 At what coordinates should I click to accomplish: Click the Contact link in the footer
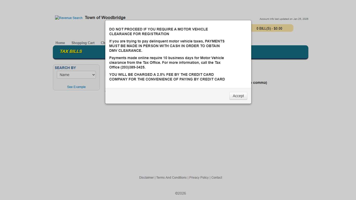(217, 178)
